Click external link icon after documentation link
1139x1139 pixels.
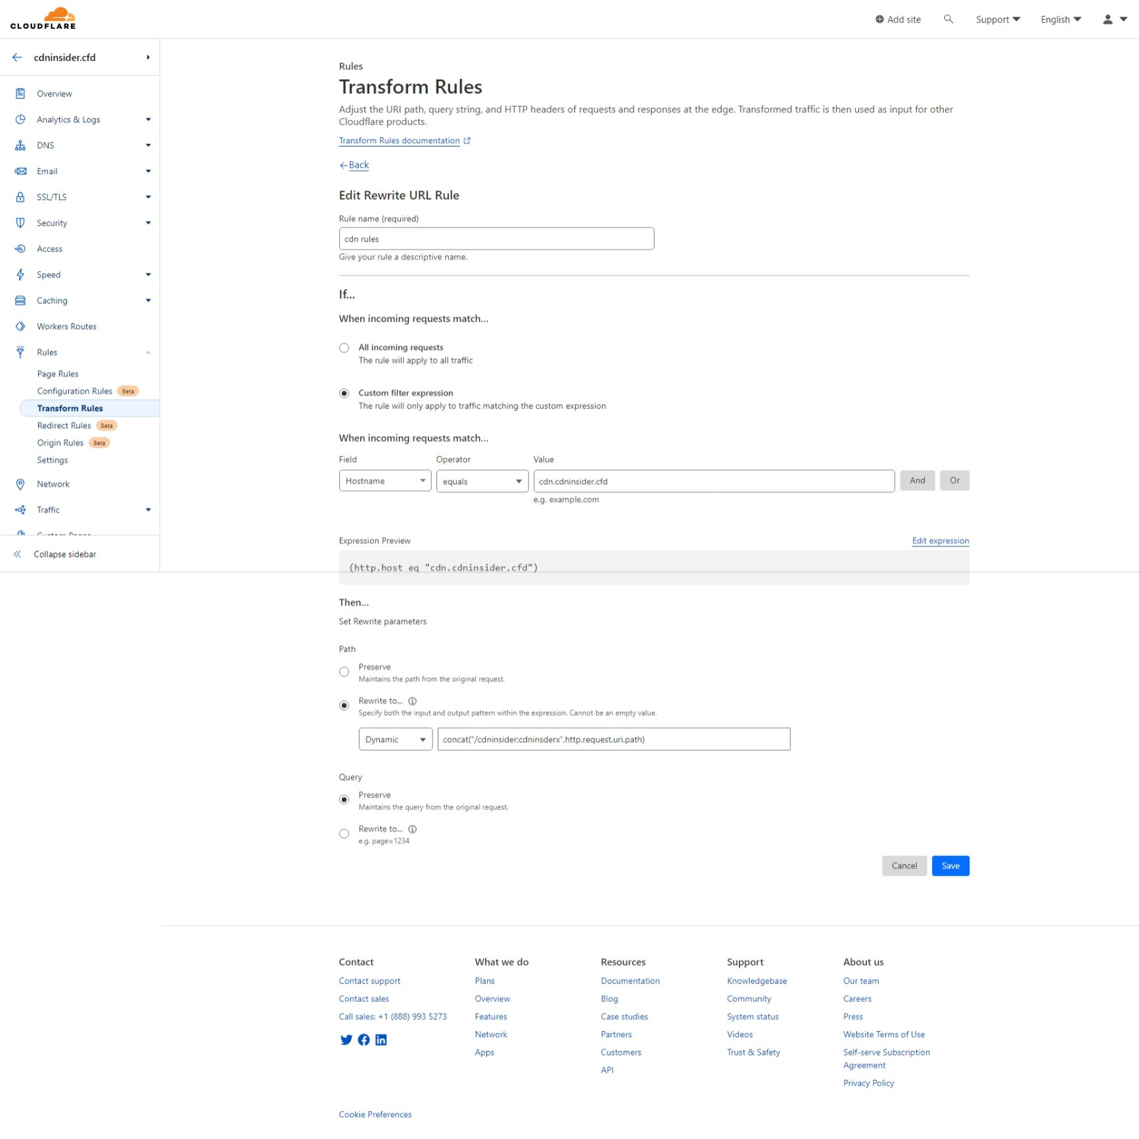coord(467,141)
